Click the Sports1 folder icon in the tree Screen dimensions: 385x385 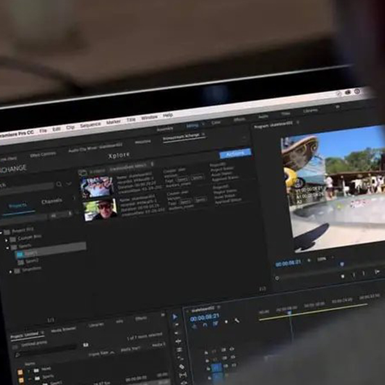pos(20,253)
